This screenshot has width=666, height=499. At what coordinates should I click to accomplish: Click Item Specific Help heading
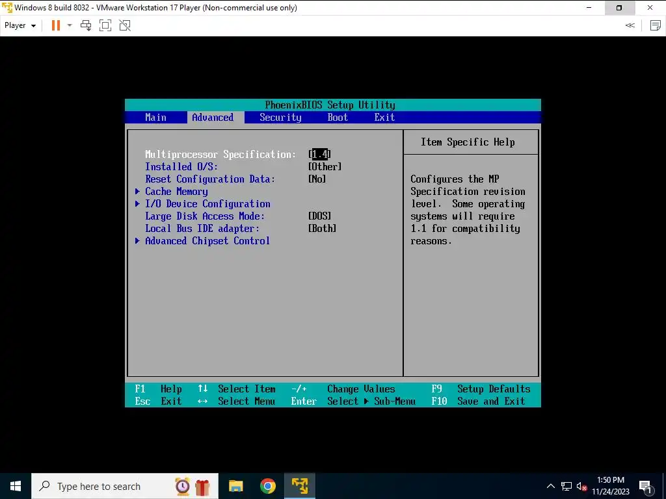click(468, 142)
